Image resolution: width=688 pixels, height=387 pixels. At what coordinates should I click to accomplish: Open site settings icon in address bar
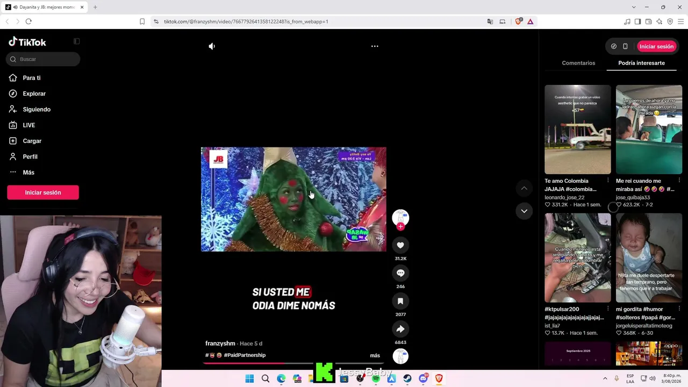pyautogui.click(x=156, y=21)
